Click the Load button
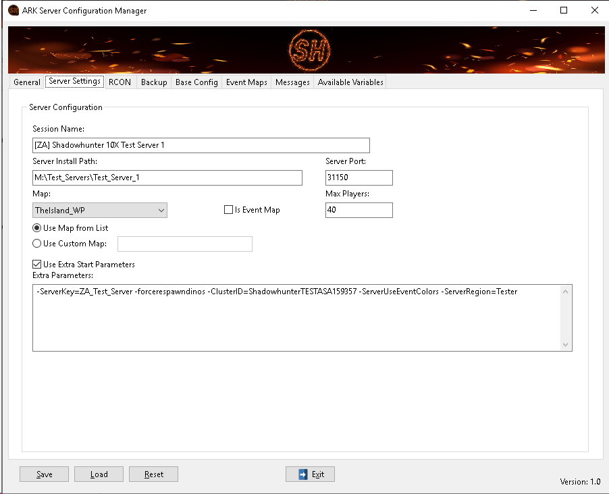Image resolution: width=609 pixels, height=494 pixels. tap(99, 474)
